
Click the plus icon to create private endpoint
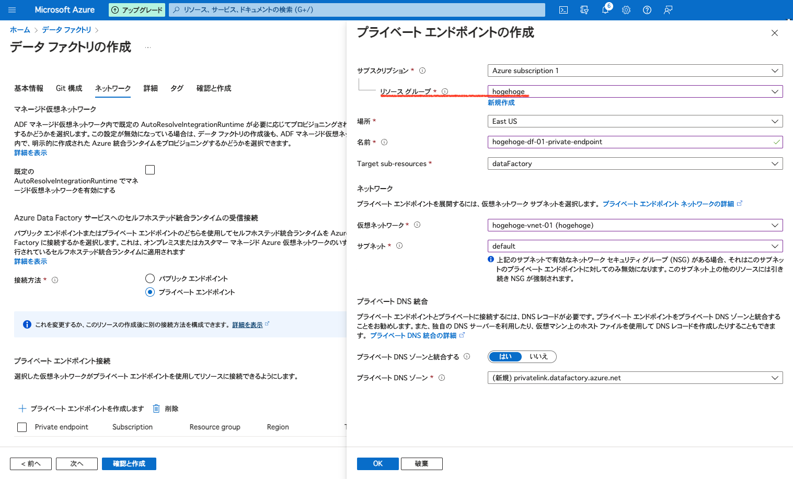[22, 408]
